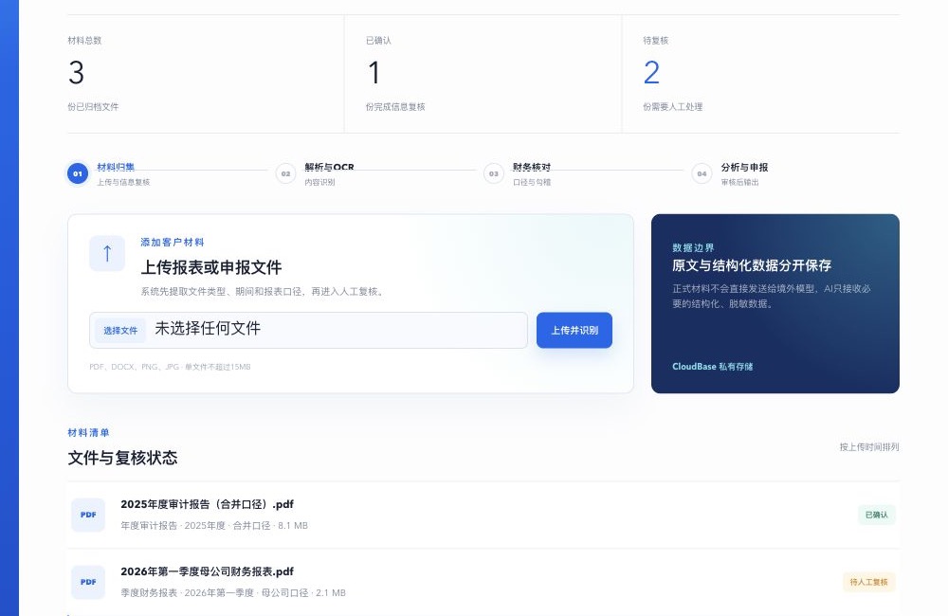Click the 添加客户材料 label
This screenshot has height=616, width=948.
(173, 243)
